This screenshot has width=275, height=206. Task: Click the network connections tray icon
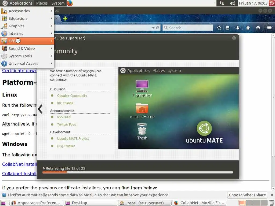(222, 3)
